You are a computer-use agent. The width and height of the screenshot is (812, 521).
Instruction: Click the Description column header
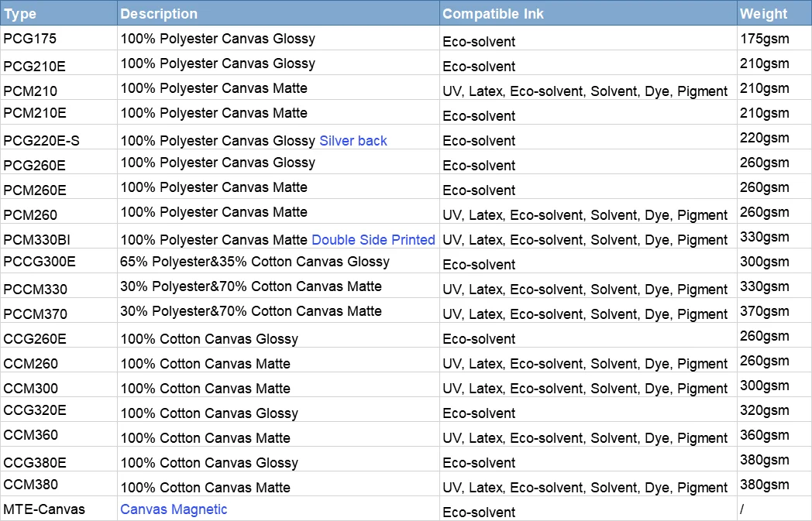click(159, 14)
